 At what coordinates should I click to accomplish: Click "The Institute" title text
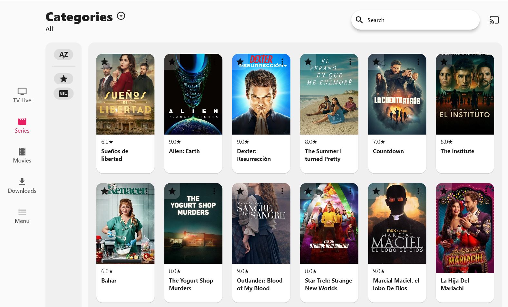457,151
